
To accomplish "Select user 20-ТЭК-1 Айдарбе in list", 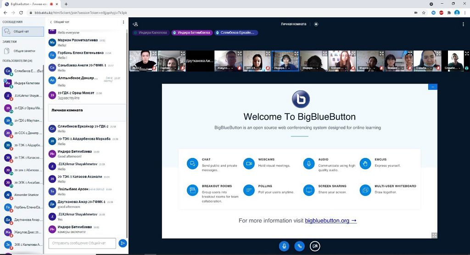I will (x=23, y=145).
